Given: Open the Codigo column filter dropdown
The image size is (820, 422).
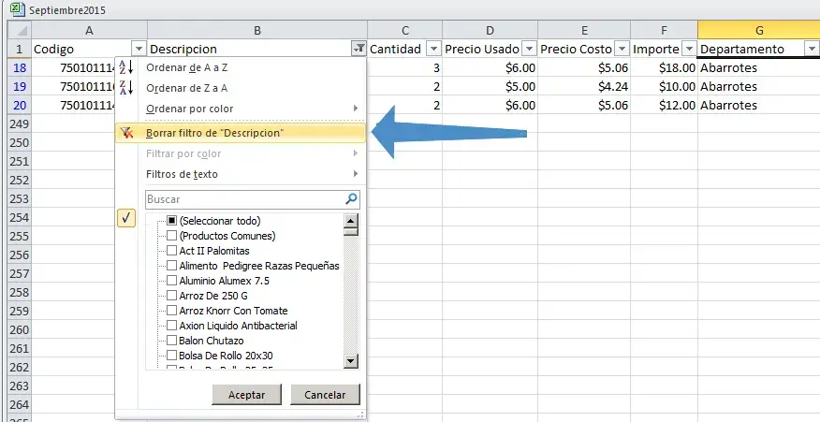Looking at the screenshot, I should click(139, 49).
